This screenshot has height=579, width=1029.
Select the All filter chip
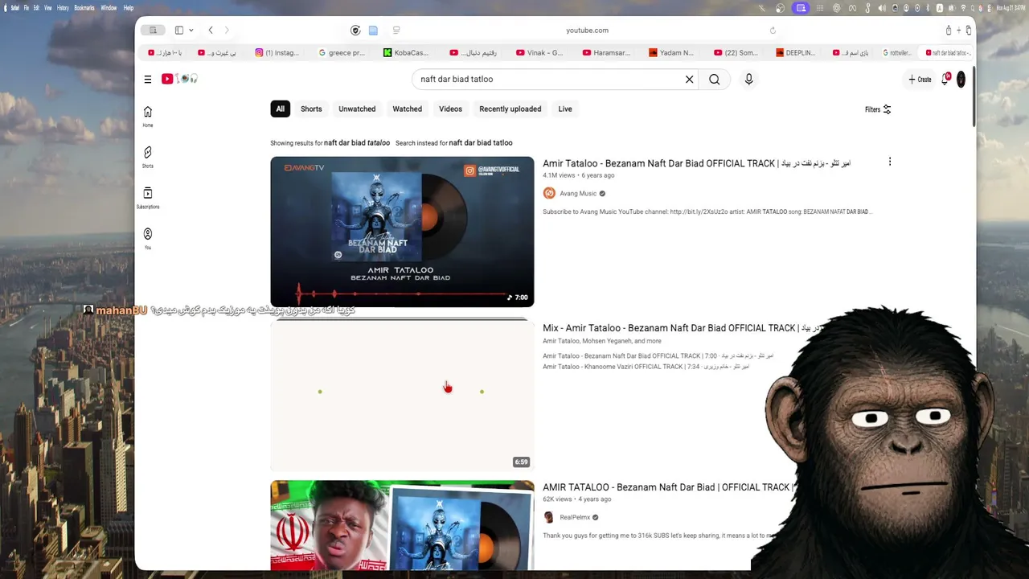pos(280,109)
